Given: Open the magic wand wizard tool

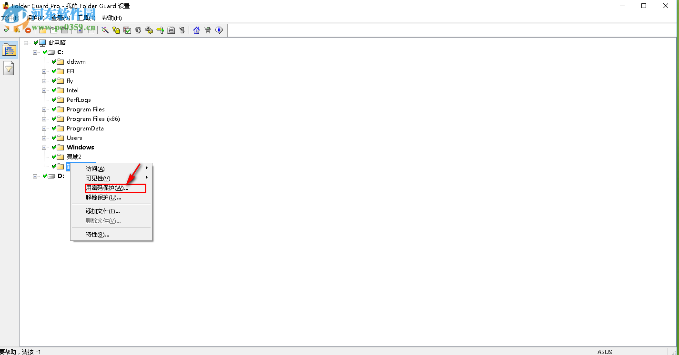Looking at the screenshot, I should [x=105, y=30].
